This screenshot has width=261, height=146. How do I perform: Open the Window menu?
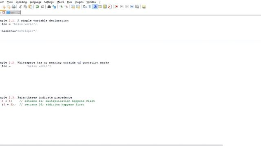click(x=91, y=2)
